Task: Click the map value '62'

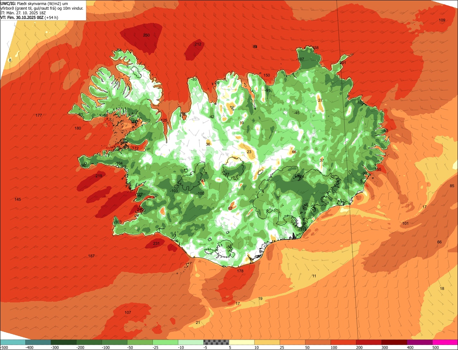Action: tap(230, 208)
